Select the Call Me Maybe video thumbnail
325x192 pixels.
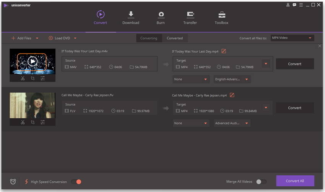click(32, 105)
